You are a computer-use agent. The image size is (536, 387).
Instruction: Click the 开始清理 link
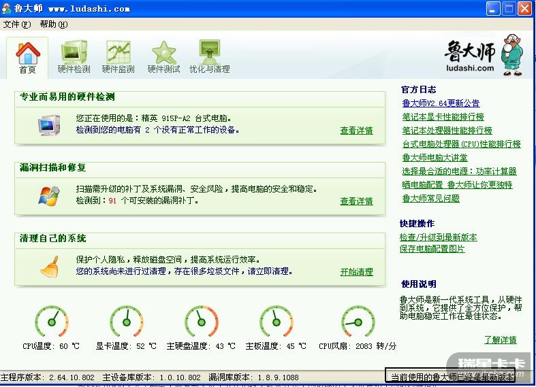pyautogui.click(x=356, y=272)
